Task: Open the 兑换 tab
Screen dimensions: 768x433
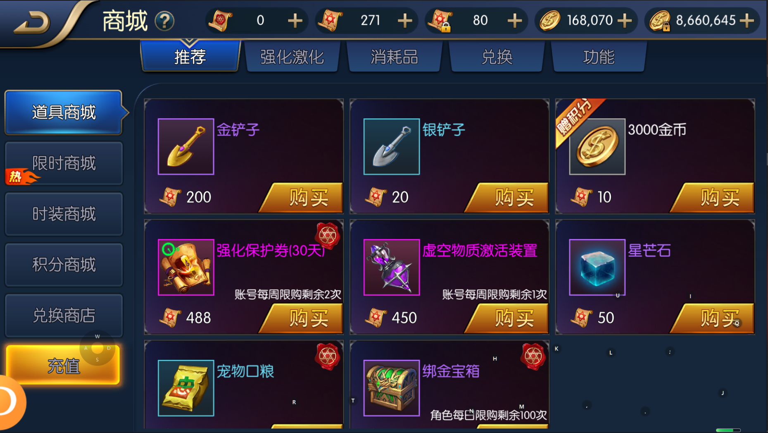Action: (497, 57)
